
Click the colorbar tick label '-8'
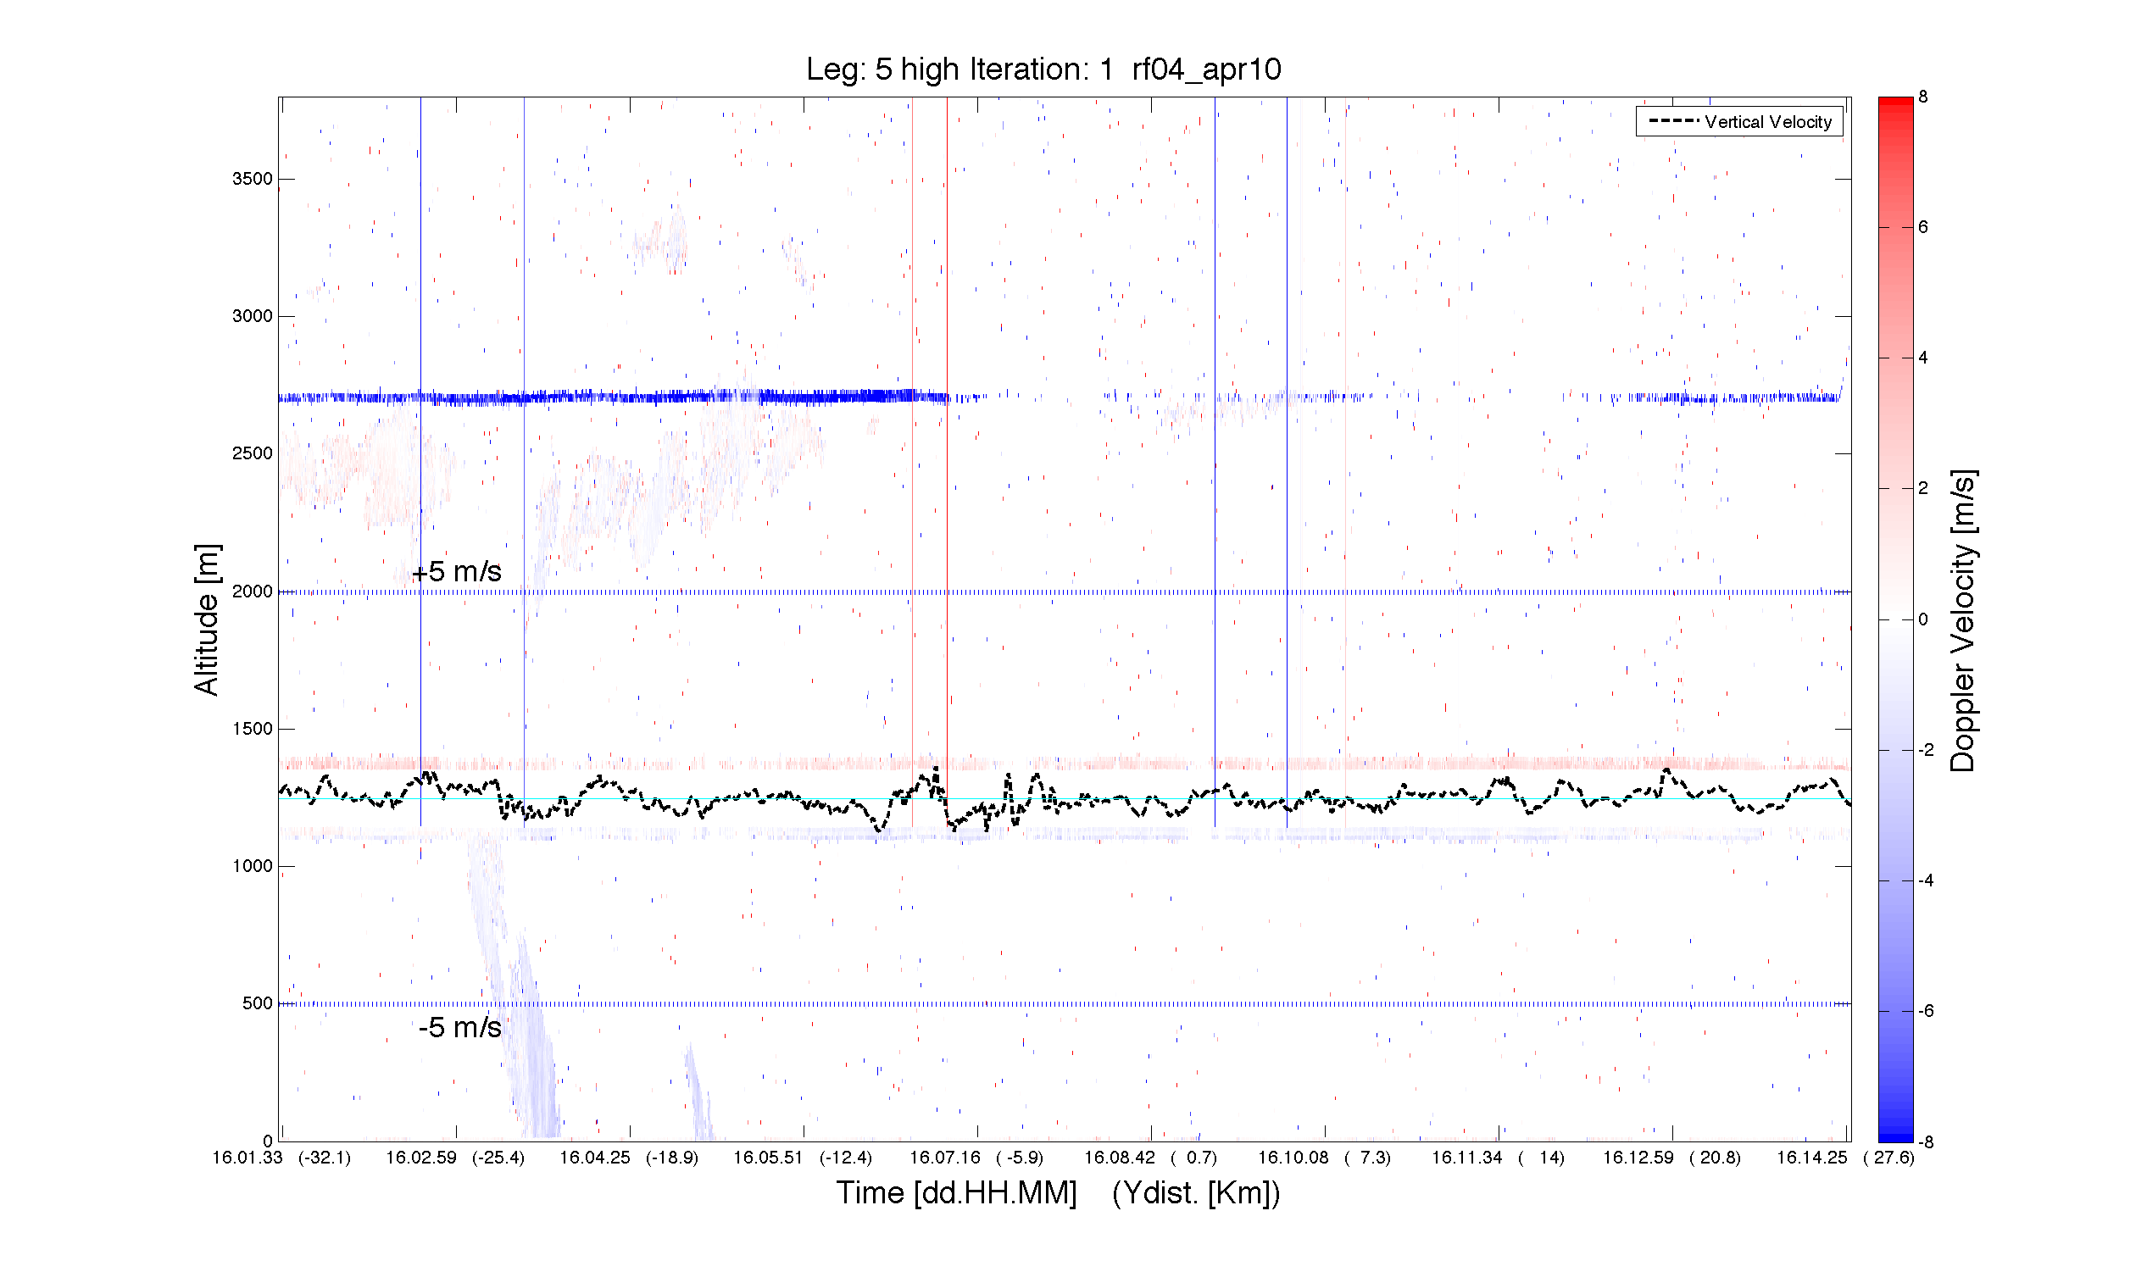click(x=1926, y=1141)
